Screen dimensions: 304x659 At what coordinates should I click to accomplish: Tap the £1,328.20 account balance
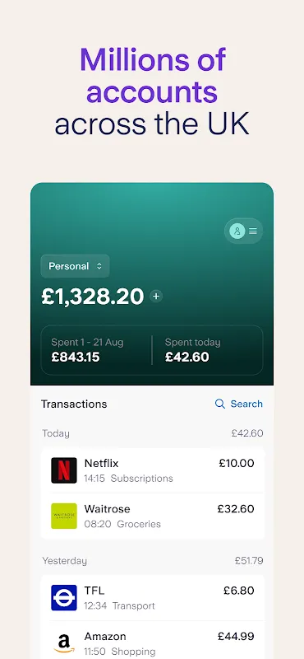point(93,297)
